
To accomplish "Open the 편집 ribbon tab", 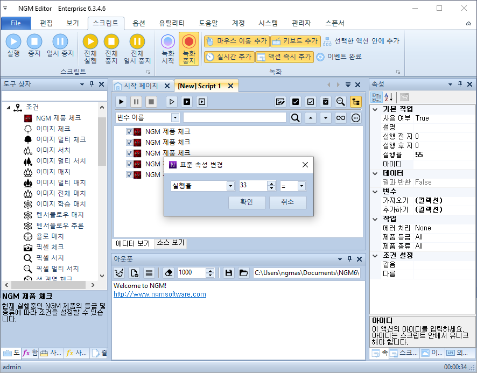I will pos(46,23).
